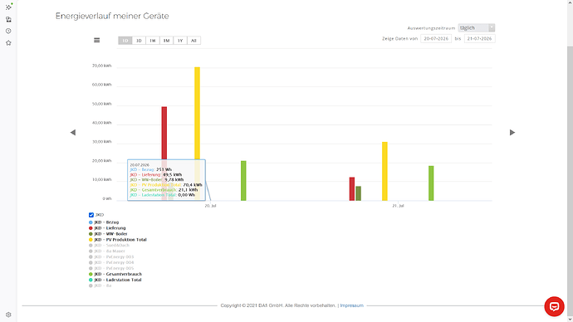Click the green Gesamtverbrauch bar for 20. Jul
This screenshot has height=322, width=573.
(243, 181)
